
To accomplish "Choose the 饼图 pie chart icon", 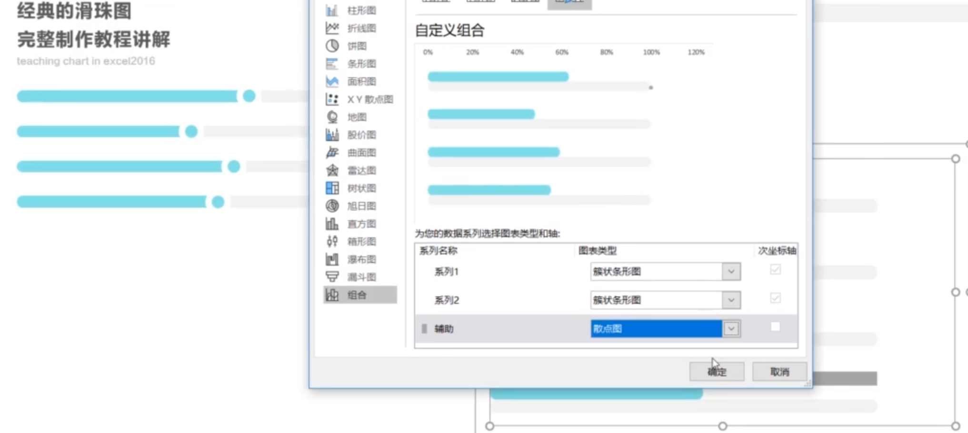I will point(332,46).
